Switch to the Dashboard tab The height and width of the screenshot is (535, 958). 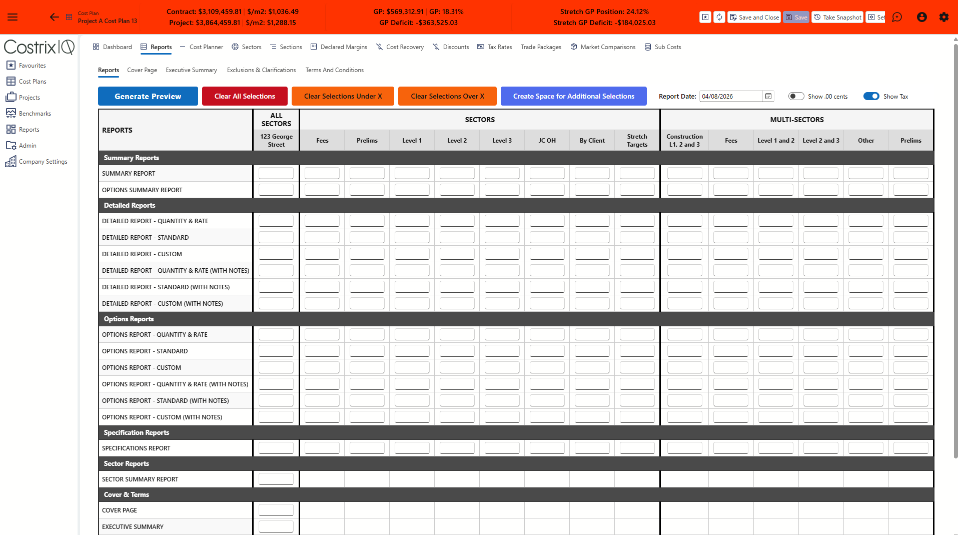pos(113,47)
